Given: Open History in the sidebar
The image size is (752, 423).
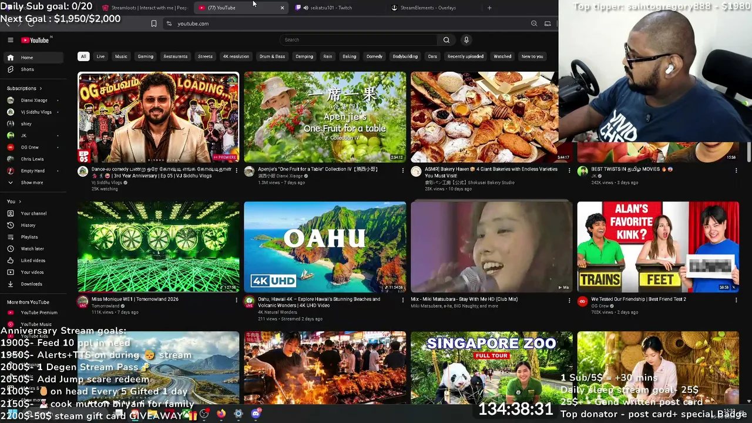Looking at the screenshot, I should click(x=34, y=225).
